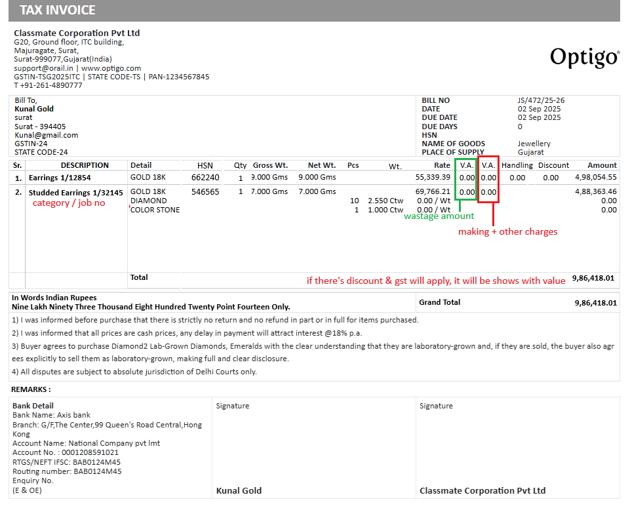628x512 pixels.
Task: Select the Studded Earrings 1/32145 item
Action: (x=75, y=193)
